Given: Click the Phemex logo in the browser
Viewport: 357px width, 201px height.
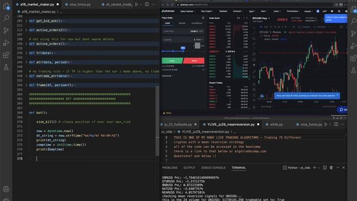Looking at the screenshot, I should (168, 11).
